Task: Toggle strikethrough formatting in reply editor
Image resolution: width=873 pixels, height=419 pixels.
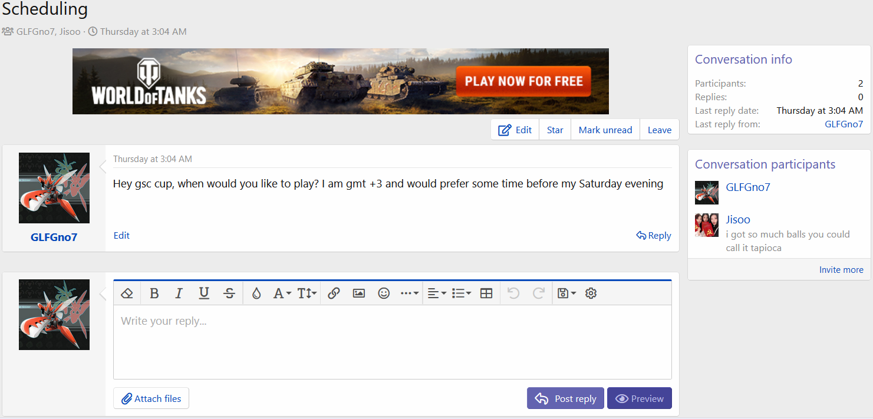Action: click(229, 293)
